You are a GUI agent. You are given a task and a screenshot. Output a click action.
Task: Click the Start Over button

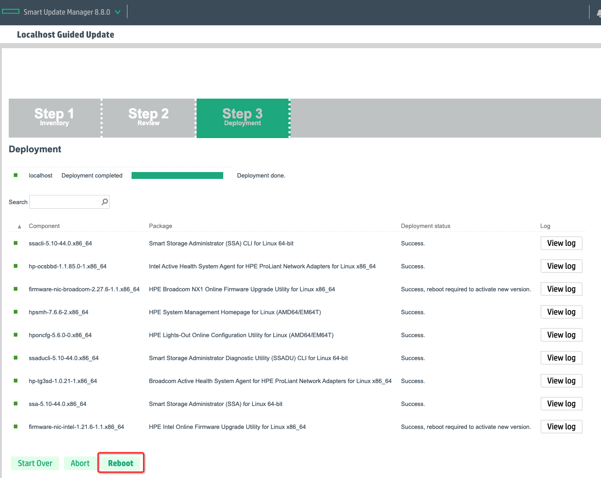[35, 463]
